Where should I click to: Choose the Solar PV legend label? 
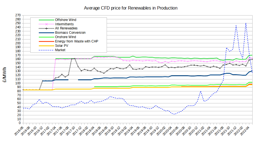pos(62,46)
